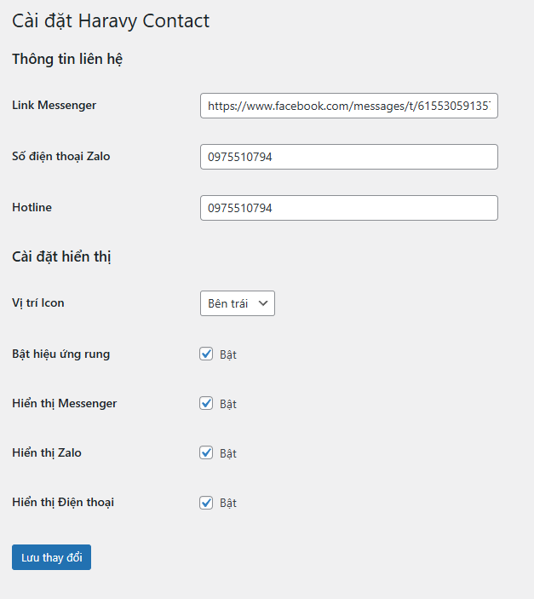This screenshot has width=534, height=599.
Task: Click the Link Messenger URL input field
Action: (x=348, y=107)
